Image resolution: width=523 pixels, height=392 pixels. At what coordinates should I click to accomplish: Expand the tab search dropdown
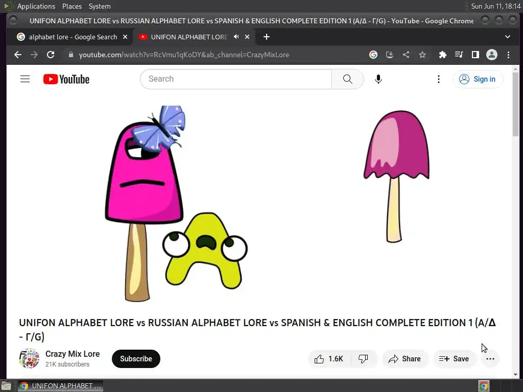click(x=508, y=37)
